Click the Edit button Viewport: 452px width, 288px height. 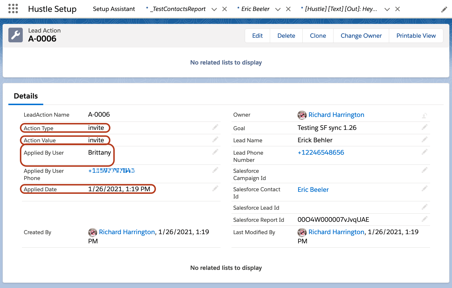[x=257, y=36]
